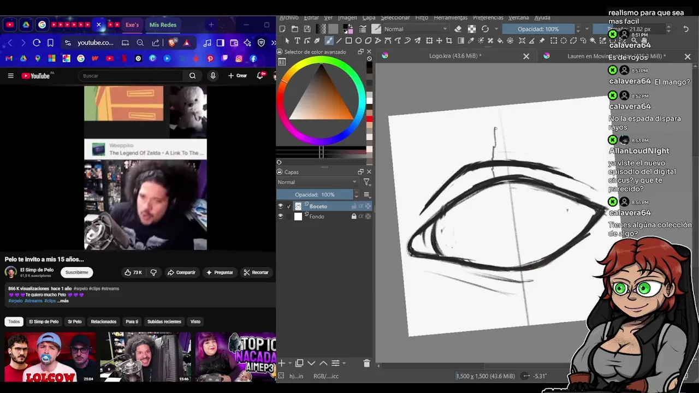Select the Ellipse shape tool in Krita
699x393 pixels.
pos(359,40)
